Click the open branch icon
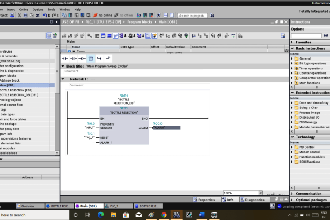This screenshot has width=330, height=220. (99, 58)
